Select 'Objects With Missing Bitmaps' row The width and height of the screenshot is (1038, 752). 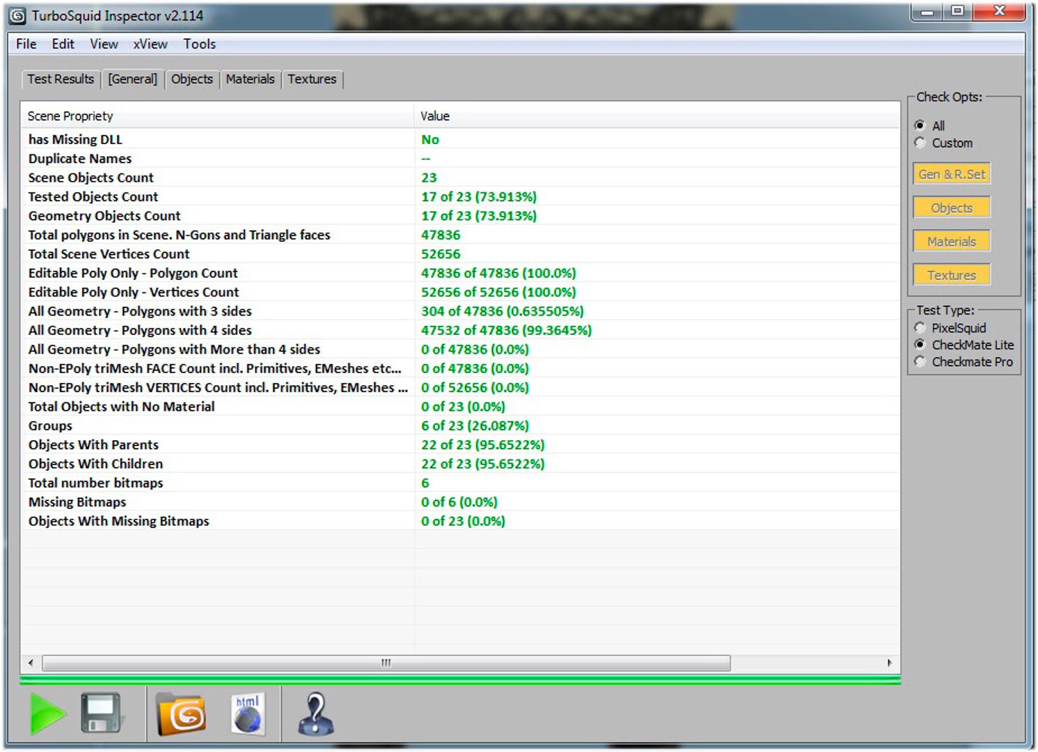[x=460, y=521]
